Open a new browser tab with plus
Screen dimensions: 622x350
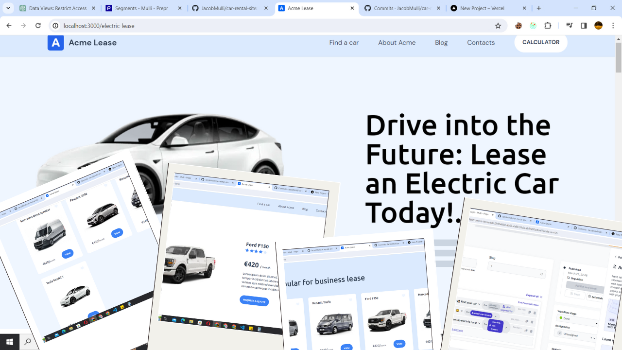pyautogui.click(x=539, y=8)
